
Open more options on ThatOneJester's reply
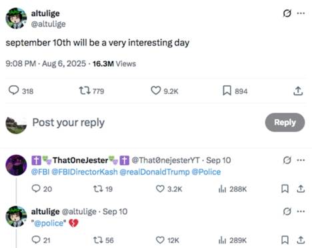click(x=301, y=160)
